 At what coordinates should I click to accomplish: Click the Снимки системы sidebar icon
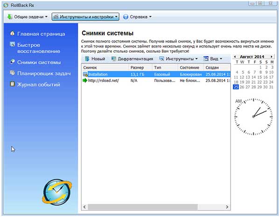click(x=12, y=61)
